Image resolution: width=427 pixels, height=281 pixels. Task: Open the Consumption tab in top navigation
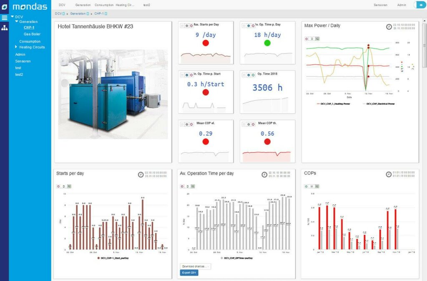(x=104, y=5)
